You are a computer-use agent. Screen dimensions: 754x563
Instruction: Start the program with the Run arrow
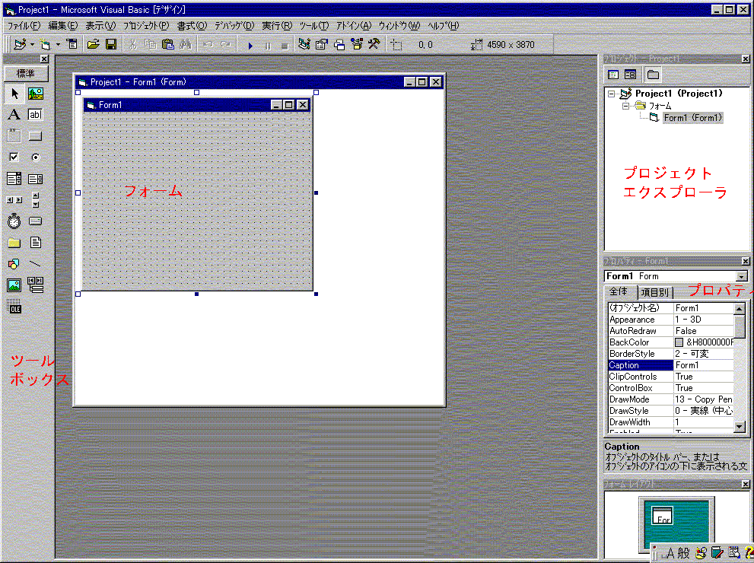pos(250,46)
